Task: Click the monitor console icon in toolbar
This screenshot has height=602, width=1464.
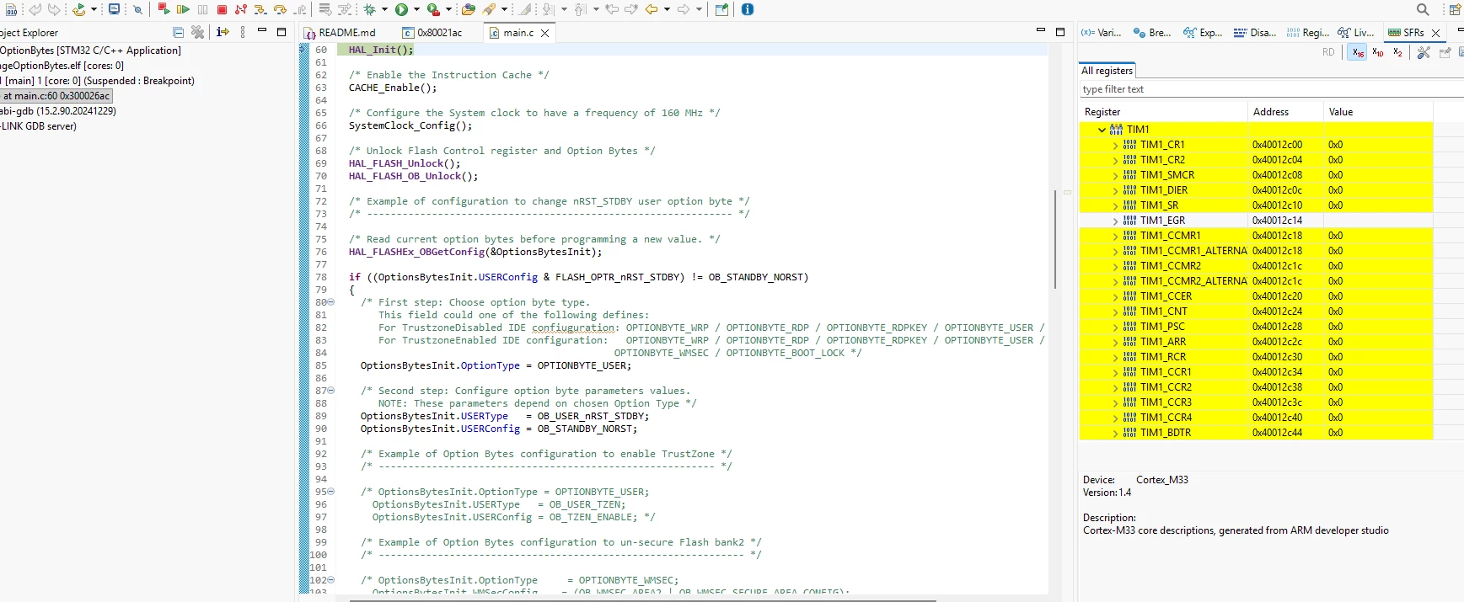Action: pos(114,9)
